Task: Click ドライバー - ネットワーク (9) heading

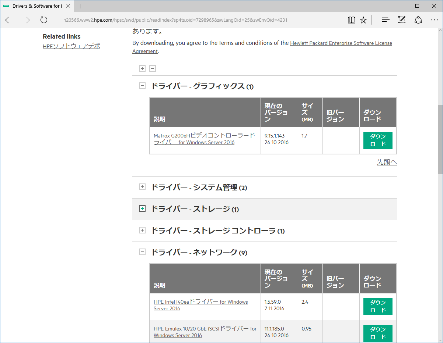Action: (199, 253)
